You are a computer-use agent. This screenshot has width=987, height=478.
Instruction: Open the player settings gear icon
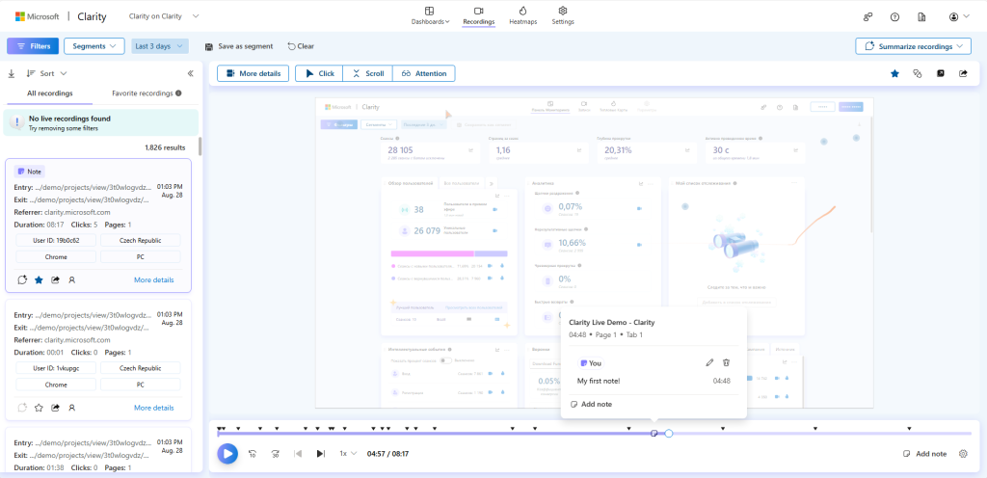(963, 454)
